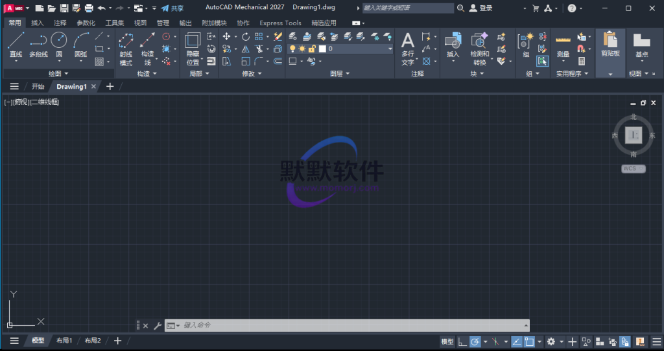Expand the 绘图 panel dropdown
Viewport: 664px width, 351px height.
pos(66,74)
